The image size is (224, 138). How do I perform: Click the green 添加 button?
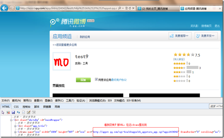(83, 80)
